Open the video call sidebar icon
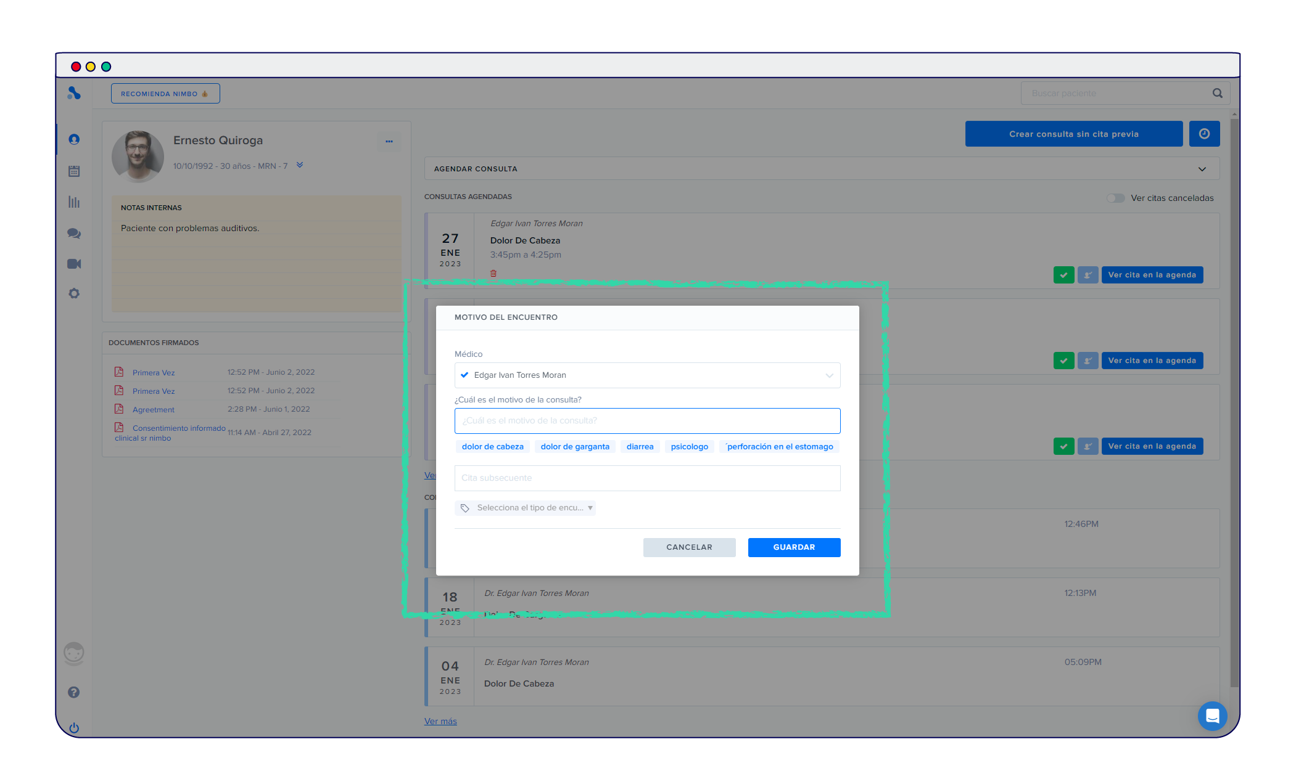The height and width of the screenshot is (771, 1296). [x=74, y=264]
